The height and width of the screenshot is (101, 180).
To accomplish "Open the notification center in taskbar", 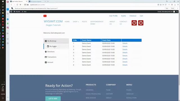I will (3, 98).
